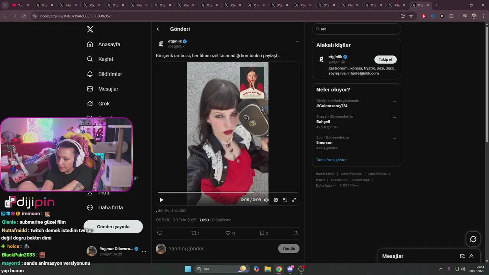Open account menu for Yagmur Dilavero

coord(144,251)
